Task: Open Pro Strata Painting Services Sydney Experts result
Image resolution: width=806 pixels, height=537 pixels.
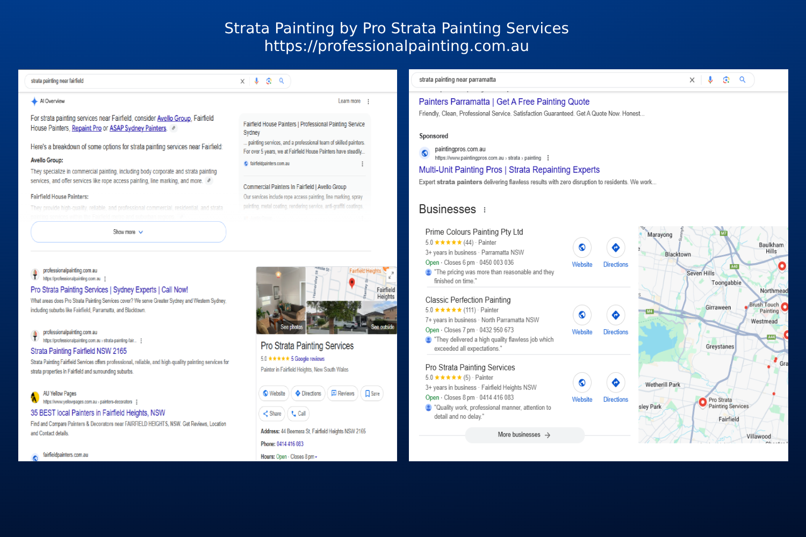Action: point(109,289)
